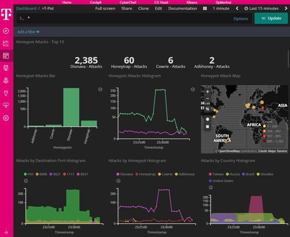Toggle United States in country legend
The width and height of the screenshot is (290, 237).
tap(221, 181)
